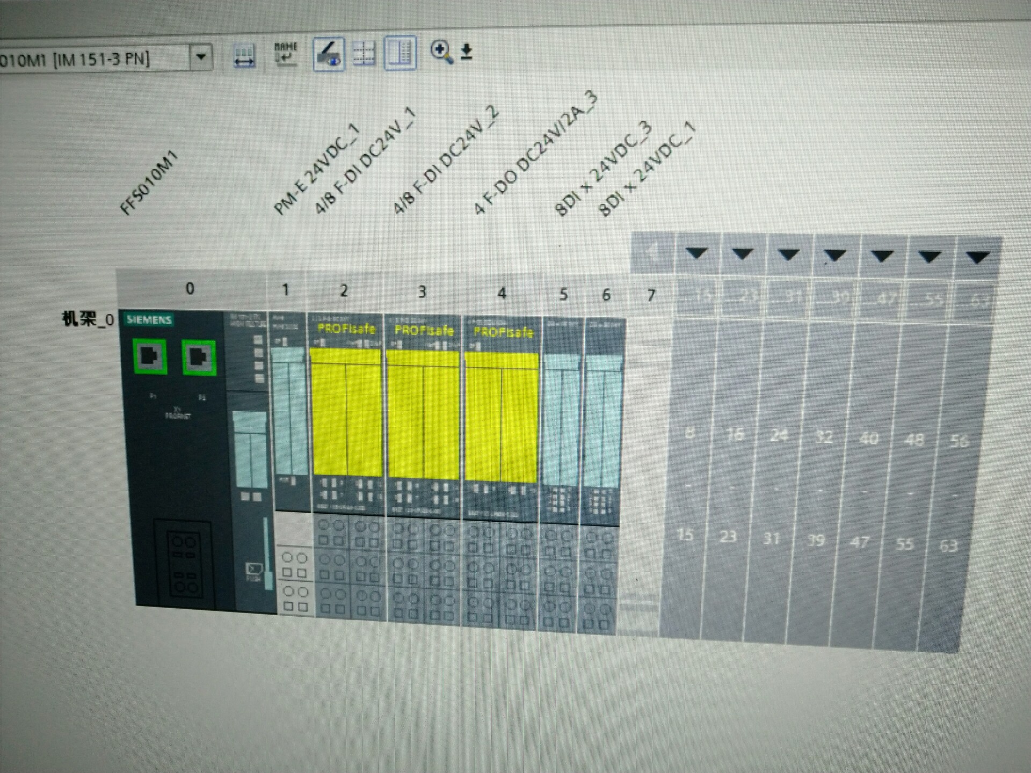Viewport: 1031px width, 773px height.
Task: Toggle the show module labels pencil icon
Action: pos(328,54)
